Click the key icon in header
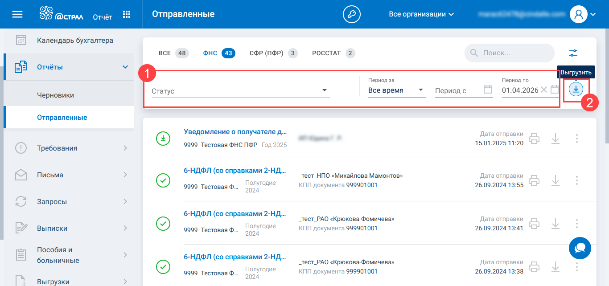The image size is (609, 286). click(351, 14)
